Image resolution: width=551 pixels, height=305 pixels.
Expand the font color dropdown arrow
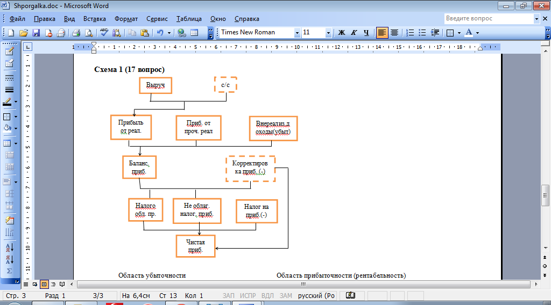coord(477,33)
